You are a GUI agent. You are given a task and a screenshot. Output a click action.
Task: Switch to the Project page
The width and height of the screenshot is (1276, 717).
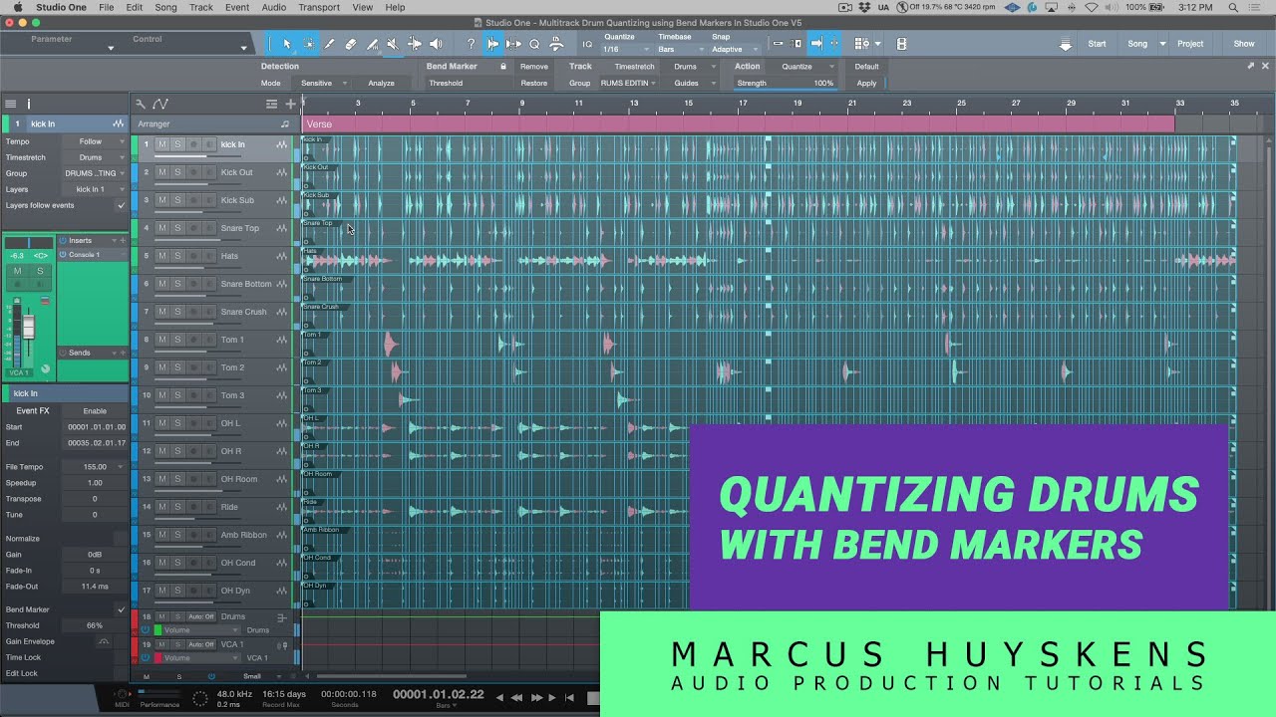pyautogui.click(x=1190, y=44)
